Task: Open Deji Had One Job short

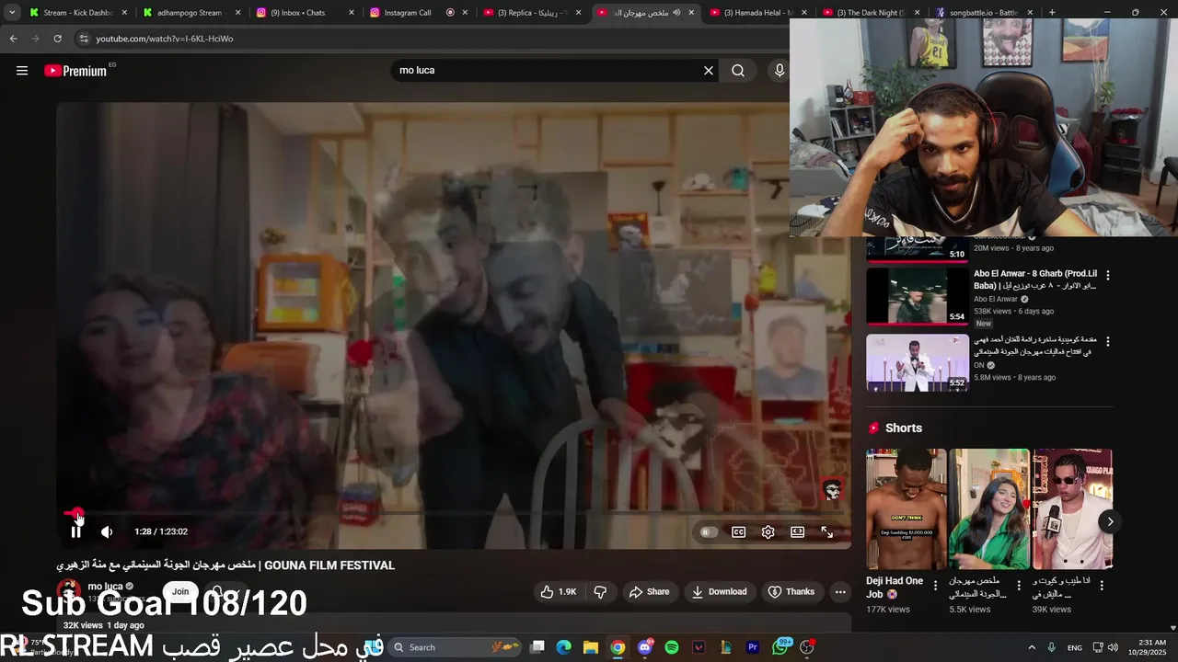Action: click(x=906, y=509)
